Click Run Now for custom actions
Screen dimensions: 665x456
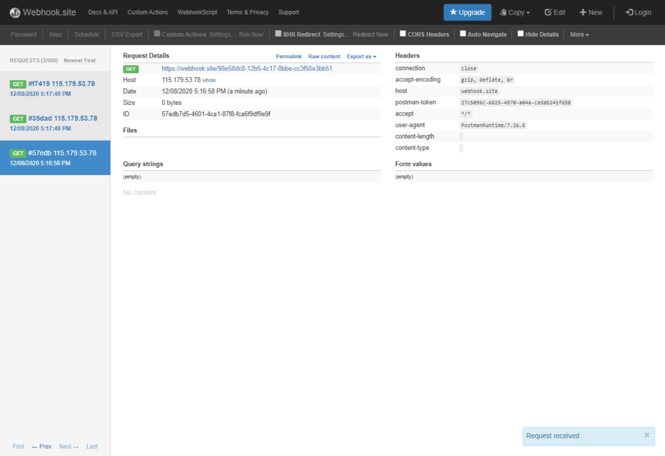(251, 34)
